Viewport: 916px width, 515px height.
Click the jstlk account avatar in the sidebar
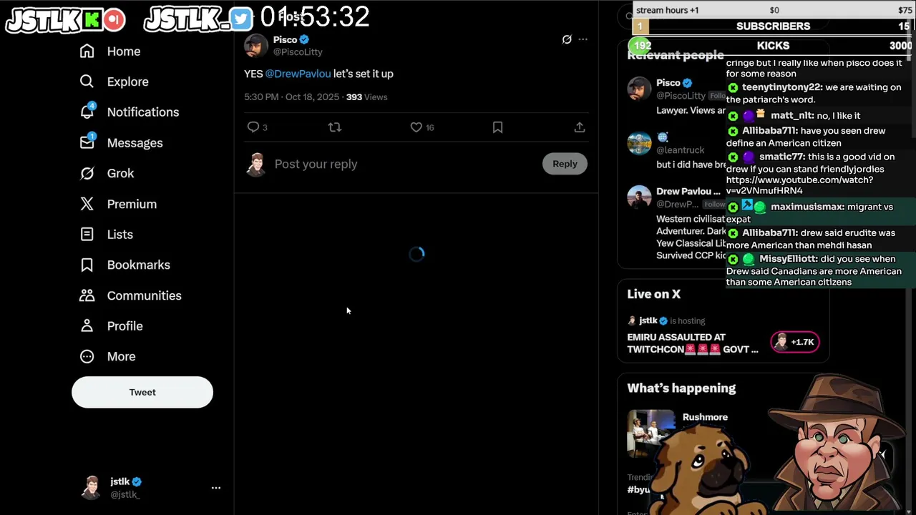point(91,488)
